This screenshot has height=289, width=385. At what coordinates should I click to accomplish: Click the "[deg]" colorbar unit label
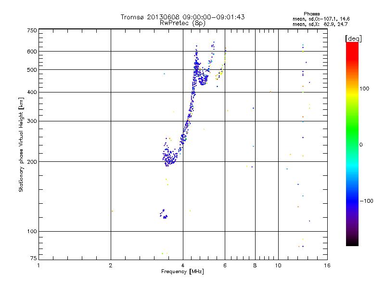(x=353, y=39)
